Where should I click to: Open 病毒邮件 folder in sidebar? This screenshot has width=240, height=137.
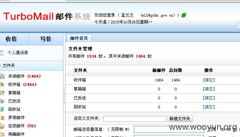[16, 134]
